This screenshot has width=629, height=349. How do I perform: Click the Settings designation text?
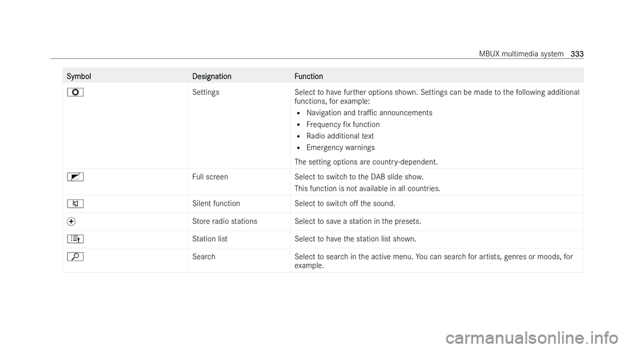[x=206, y=92]
